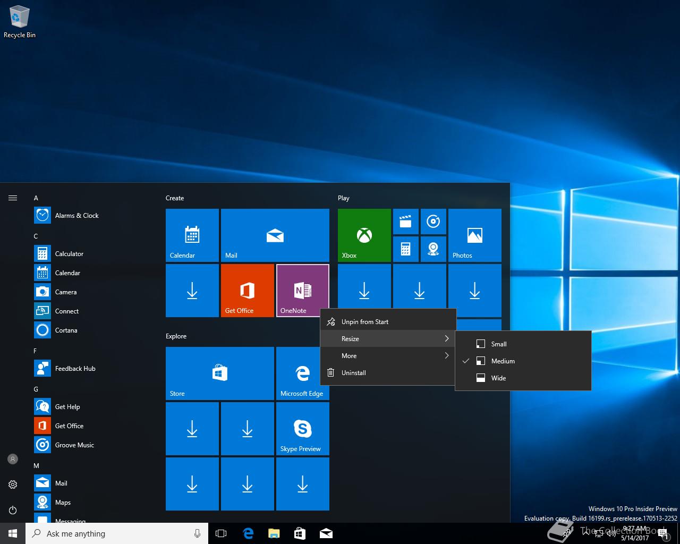The height and width of the screenshot is (544, 680).
Task: Jump to letter G header in app list
Action: coord(36,389)
